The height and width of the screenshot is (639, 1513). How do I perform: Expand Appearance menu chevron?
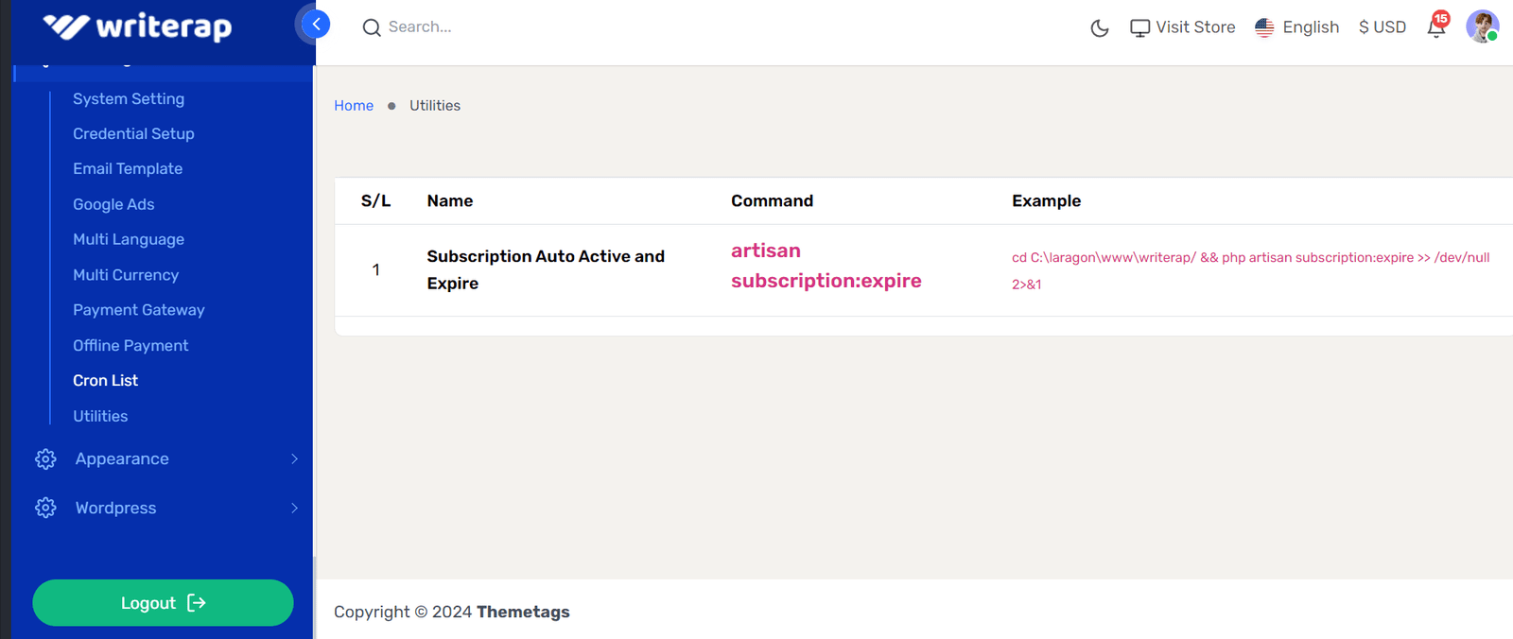click(x=294, y=459)
